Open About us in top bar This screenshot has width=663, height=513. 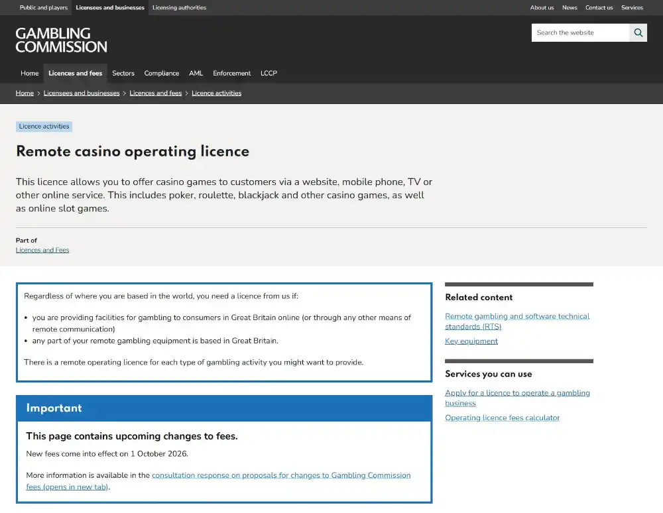pyautogui.click(x=542, y=7)
